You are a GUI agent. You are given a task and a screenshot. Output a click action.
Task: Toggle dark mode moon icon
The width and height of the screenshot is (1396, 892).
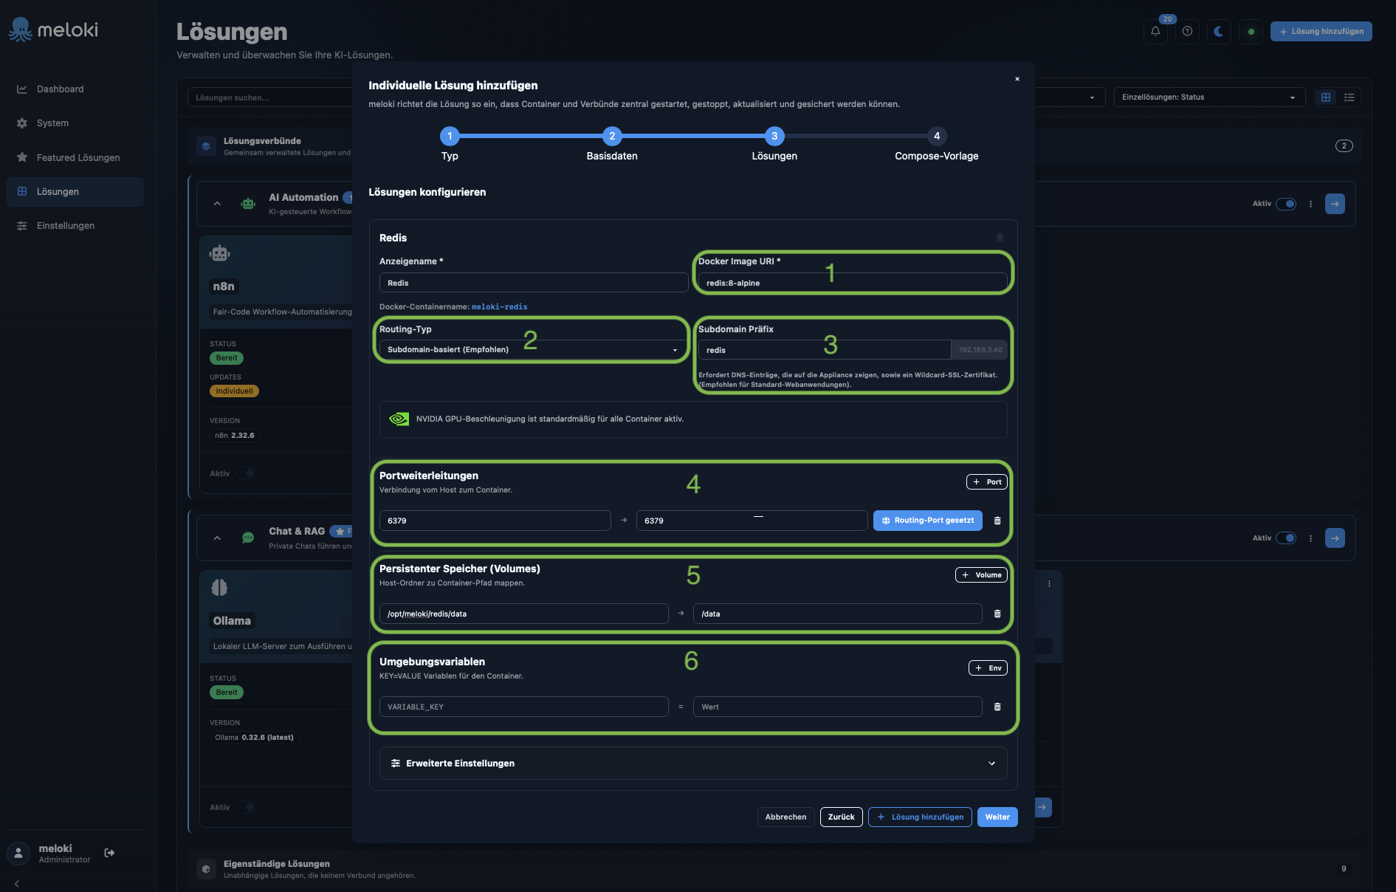coord(1219,32)
